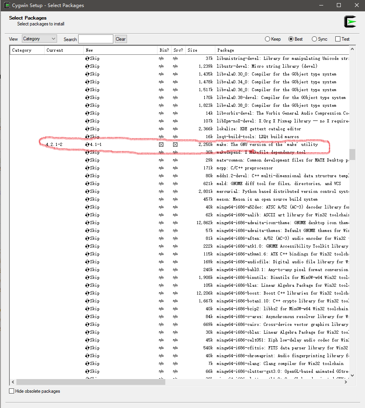
Task: Cycle Skip icon for libvala0.38-devel
Action: click(88, 97)
